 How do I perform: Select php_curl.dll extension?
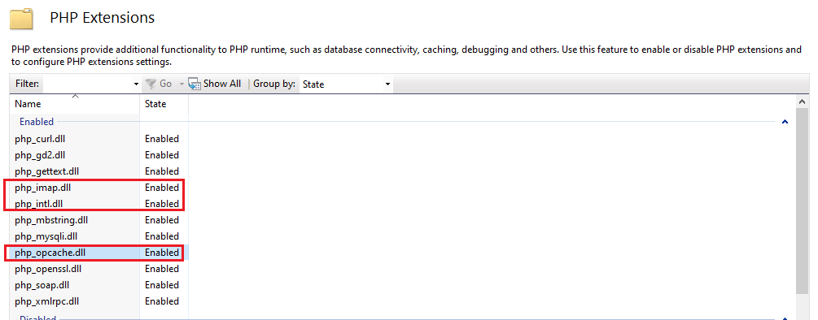[40, 139]
